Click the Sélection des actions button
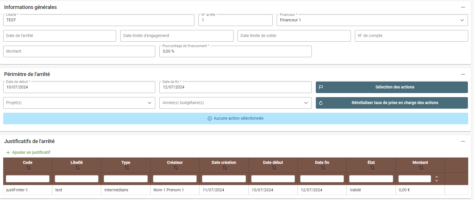Screen dimensions: 474x200 tap(391, 87)
